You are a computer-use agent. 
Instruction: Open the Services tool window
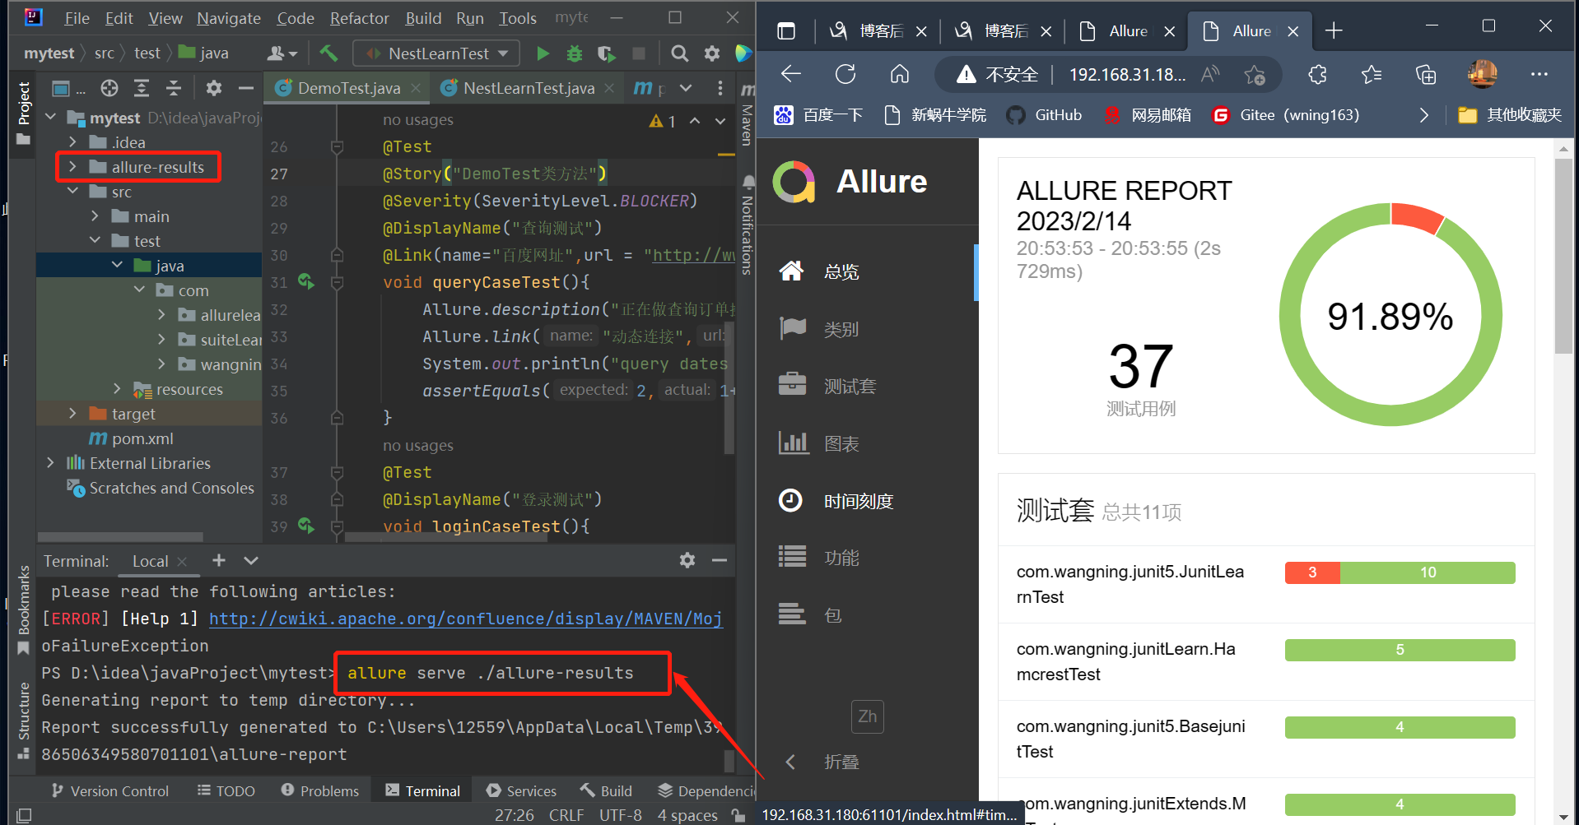521,790
